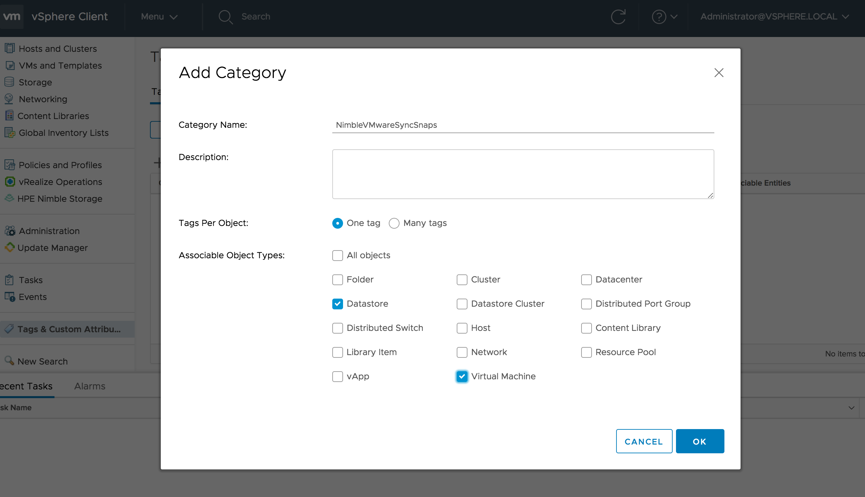Click the Hosts and Clusters icon
Screen dimensions: 865x497
coord(9,48)
